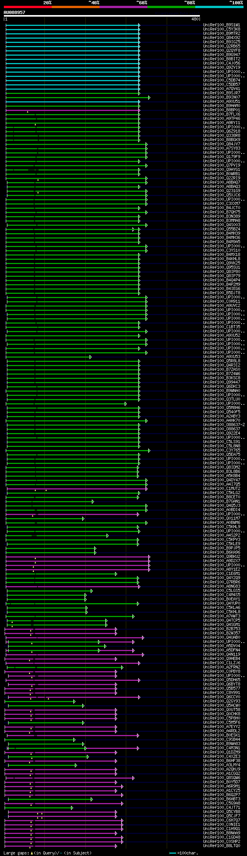
Task: Select the UniRef100_Q17PF9 label
Action: 222,157
